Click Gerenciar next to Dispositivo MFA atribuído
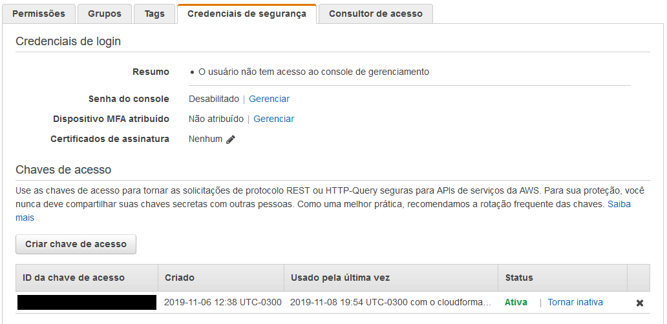667x324 pixels. pos(273,119)
